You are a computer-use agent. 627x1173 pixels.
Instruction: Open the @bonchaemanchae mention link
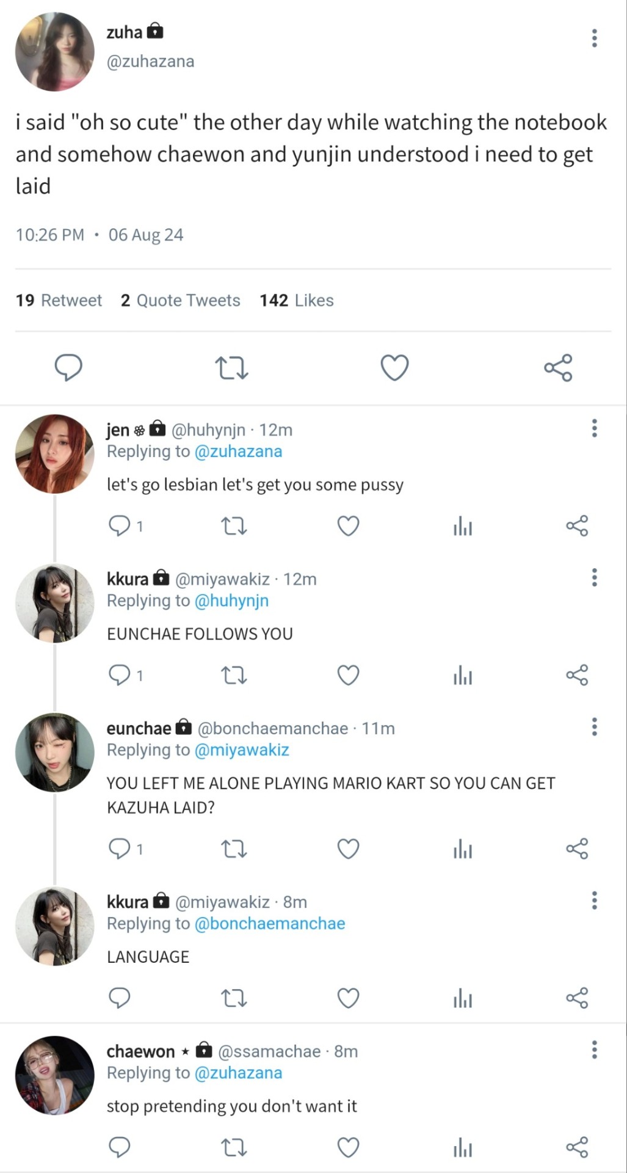point(269,924)
